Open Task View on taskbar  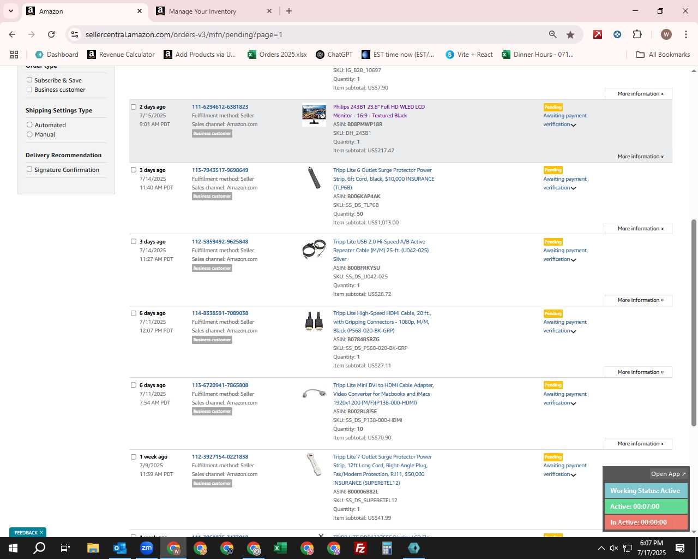point(65,548)
